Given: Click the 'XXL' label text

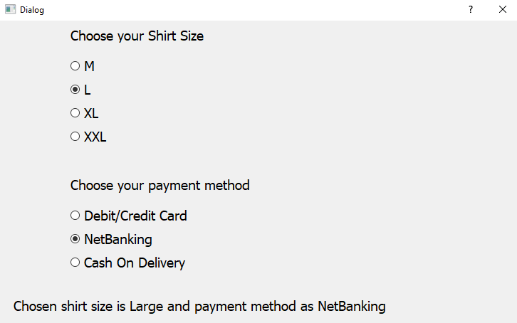Looking at the screenshot, I should (95, 137).
